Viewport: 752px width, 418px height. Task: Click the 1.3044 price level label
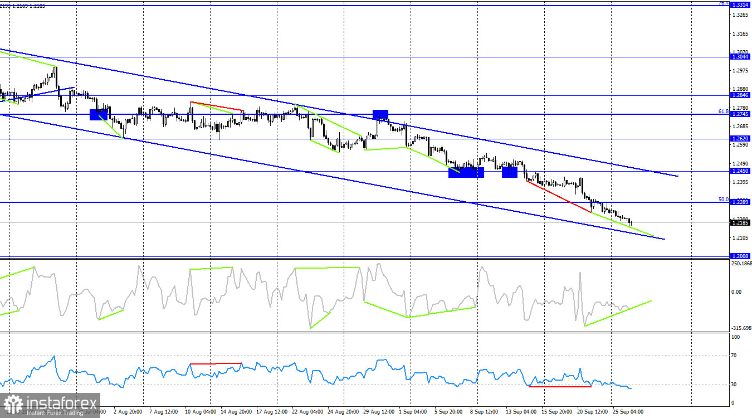[x=740, y=57]
